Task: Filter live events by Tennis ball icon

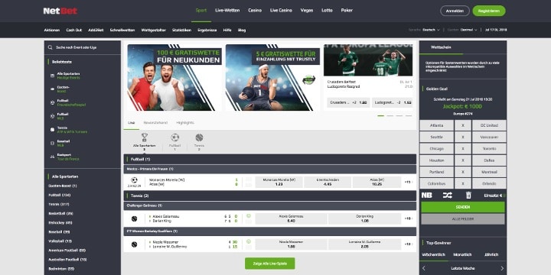Action: coord(199,137)
